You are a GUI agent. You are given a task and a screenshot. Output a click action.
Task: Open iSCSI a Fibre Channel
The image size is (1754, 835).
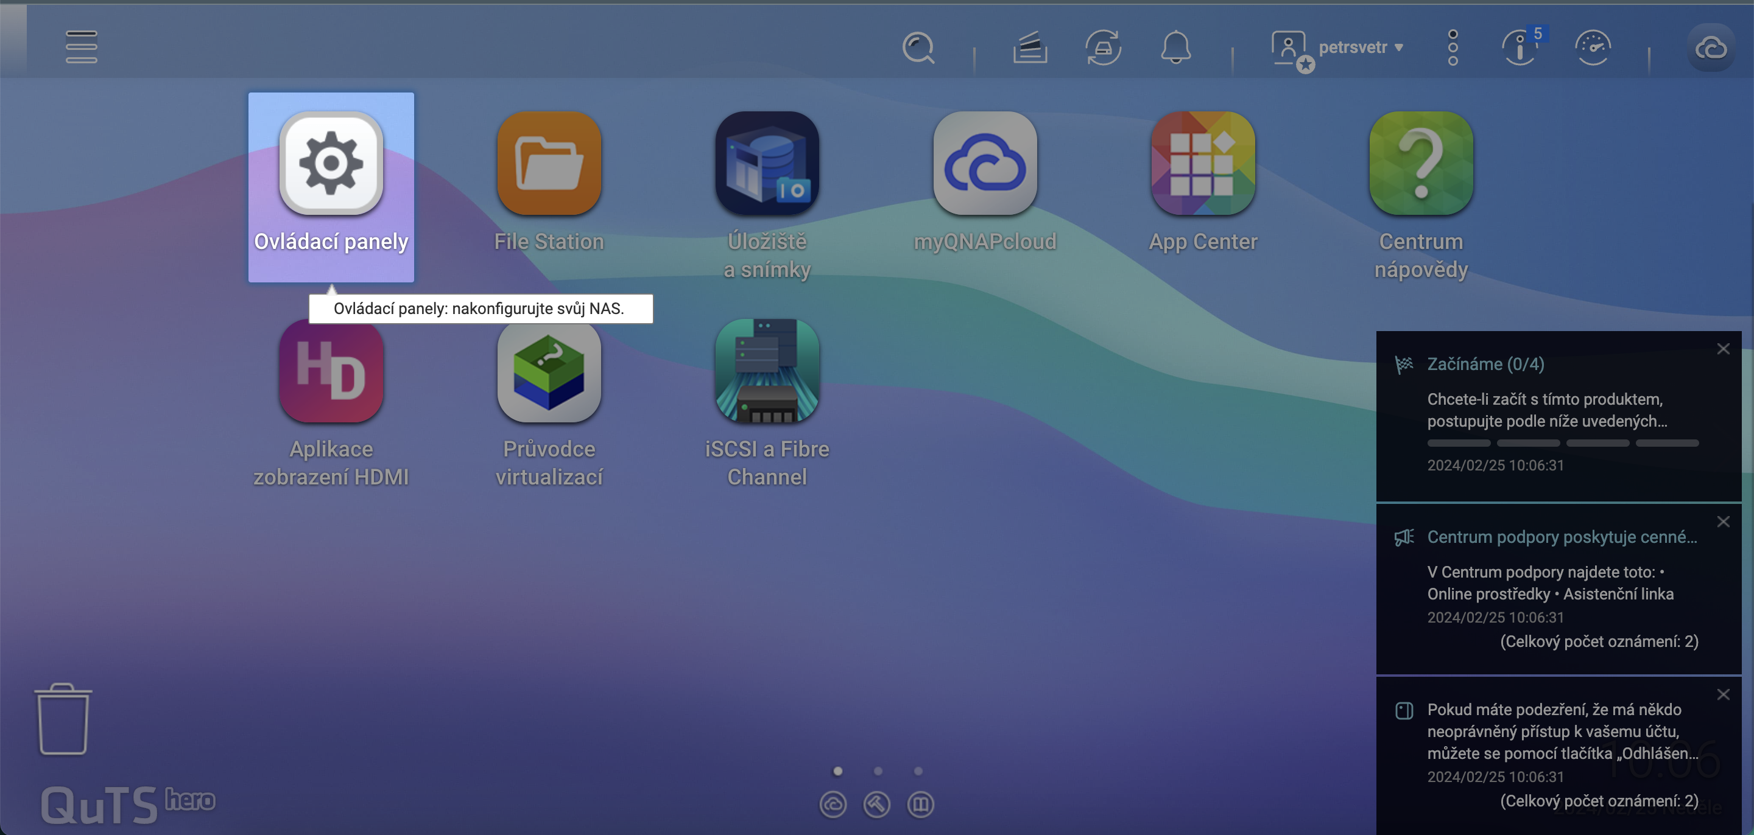pos(767,371)
